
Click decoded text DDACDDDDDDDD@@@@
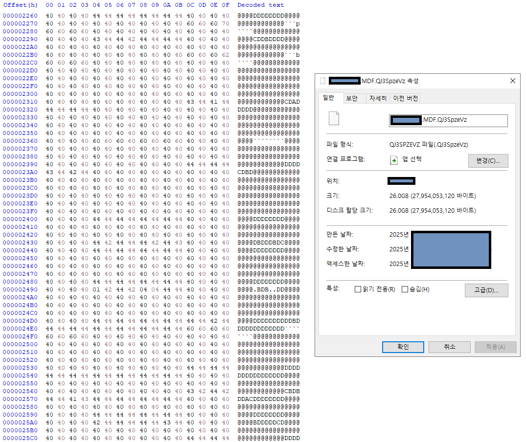269,399
